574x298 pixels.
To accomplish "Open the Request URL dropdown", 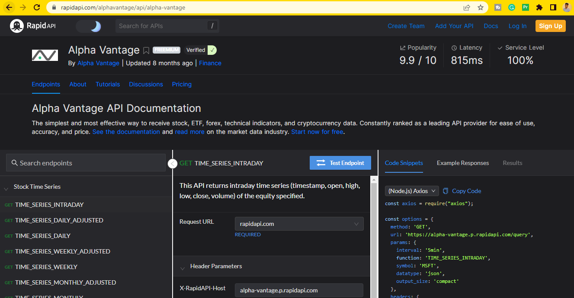I will [x=299, y=224].
